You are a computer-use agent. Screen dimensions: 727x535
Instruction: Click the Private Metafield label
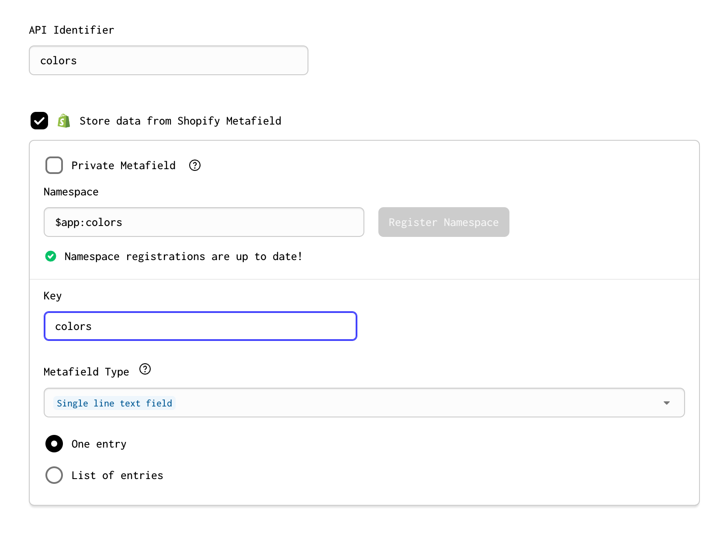124,166
